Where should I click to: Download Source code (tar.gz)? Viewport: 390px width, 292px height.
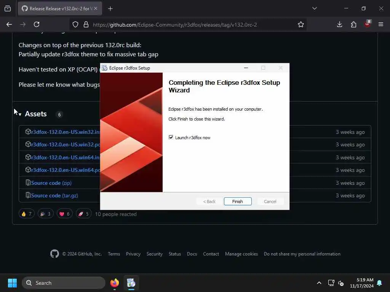coord(54,195)
